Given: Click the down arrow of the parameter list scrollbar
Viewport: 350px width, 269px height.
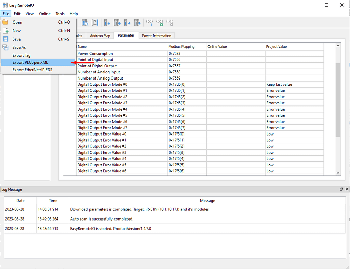Looking at the screenshot, I should click(x=338, y=173).
